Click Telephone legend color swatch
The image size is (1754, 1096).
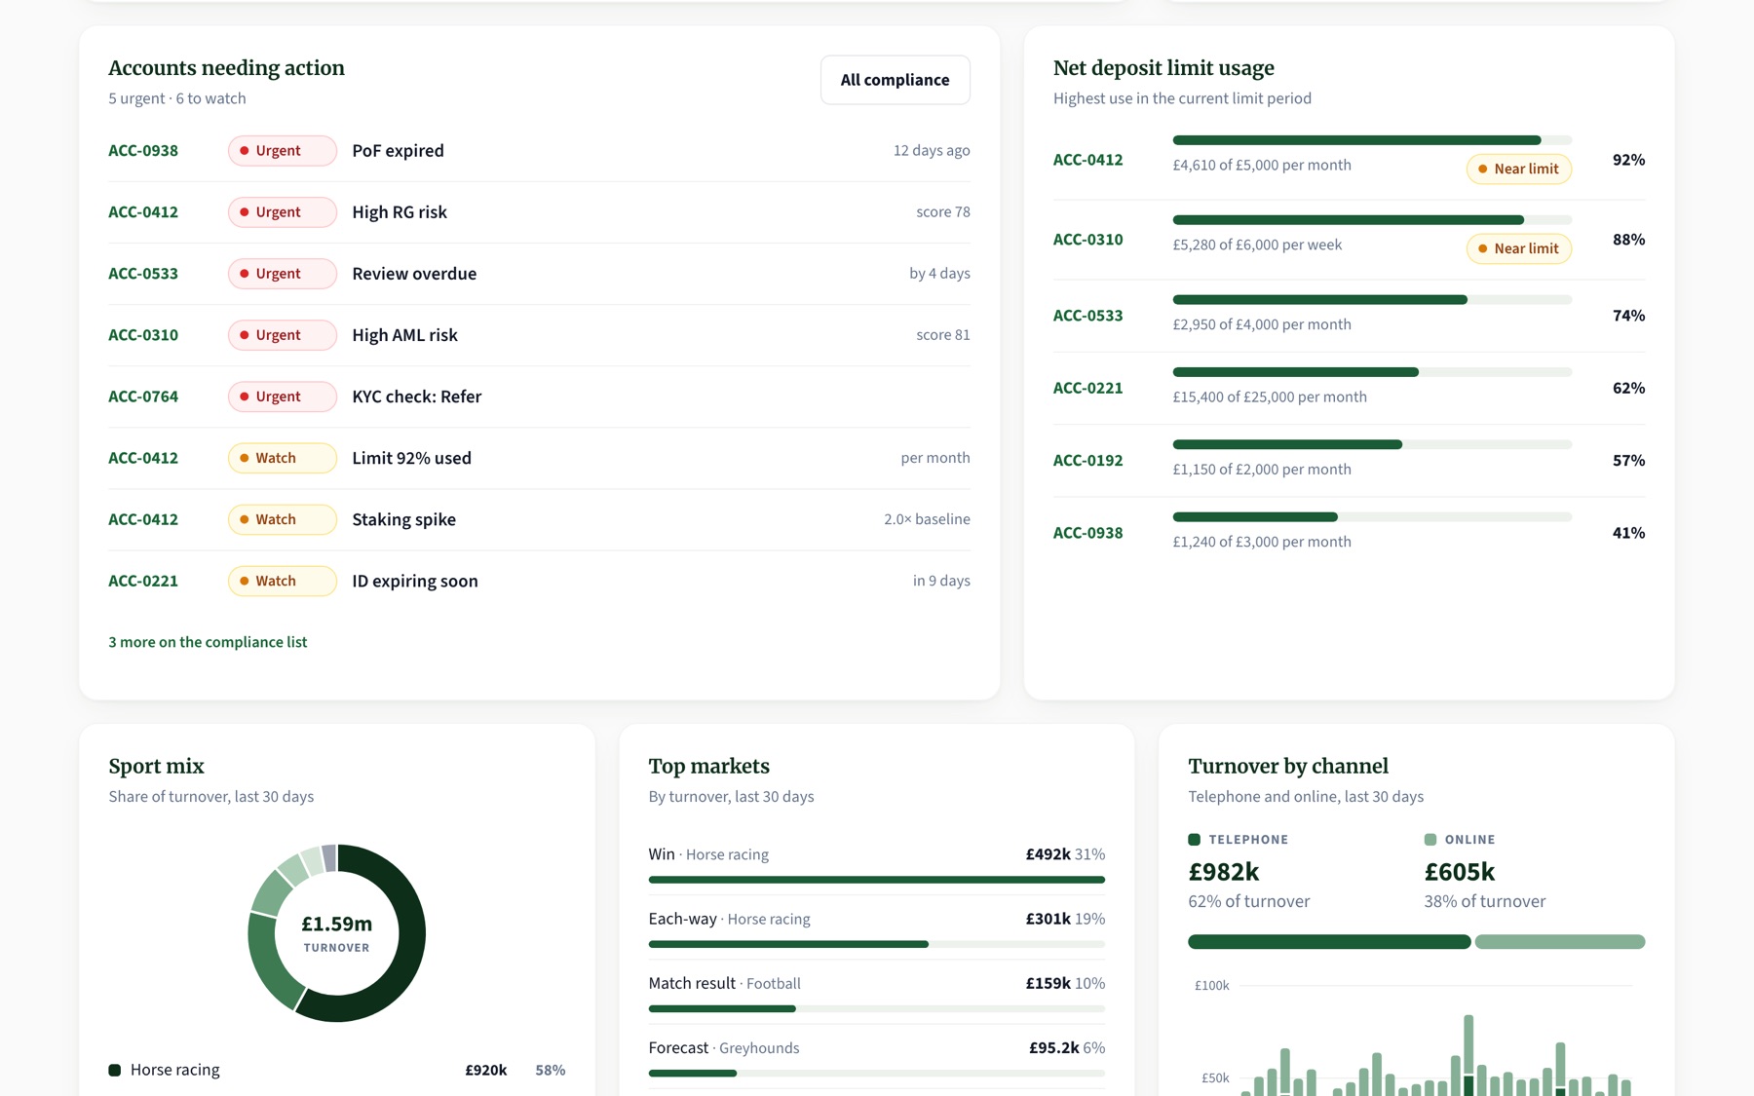[x=1194, y=840]
